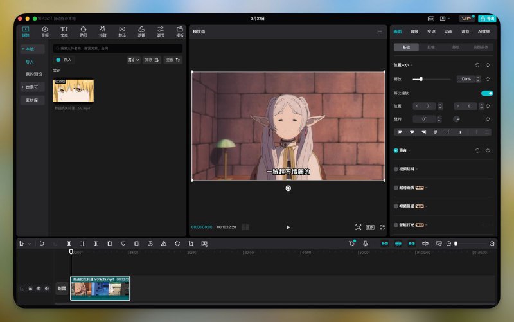Switch to the 变速 (Speed) tab
Image resolution: width=514 pixels, height=322 pixels.
pyautogui.click(x=431, y=31)
